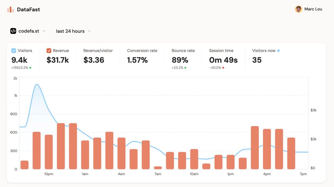Click the DataFast brand name link

point(28,9)
